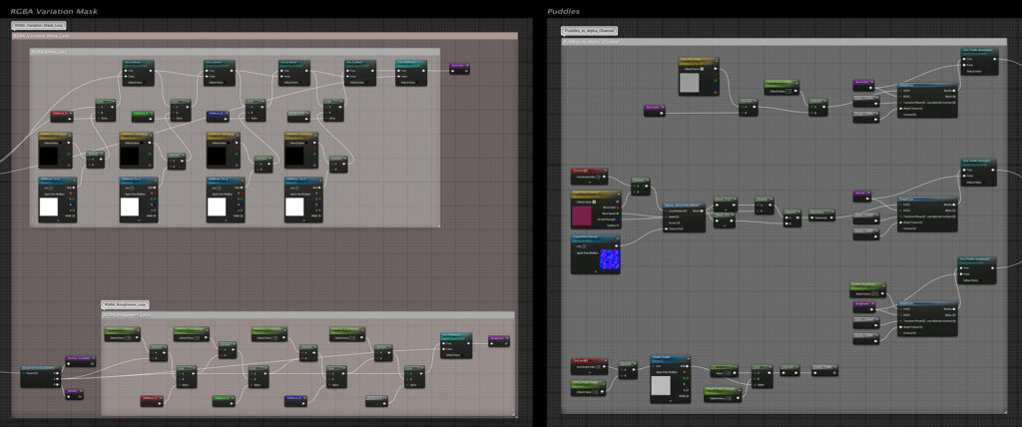Select the HeightLerp node below Use_Puddle_Roughness

point(927,319)
